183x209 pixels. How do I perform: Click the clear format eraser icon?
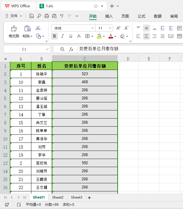click(x=122, y=36)
